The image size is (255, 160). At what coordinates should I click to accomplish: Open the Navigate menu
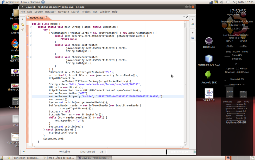coord(63,12)
